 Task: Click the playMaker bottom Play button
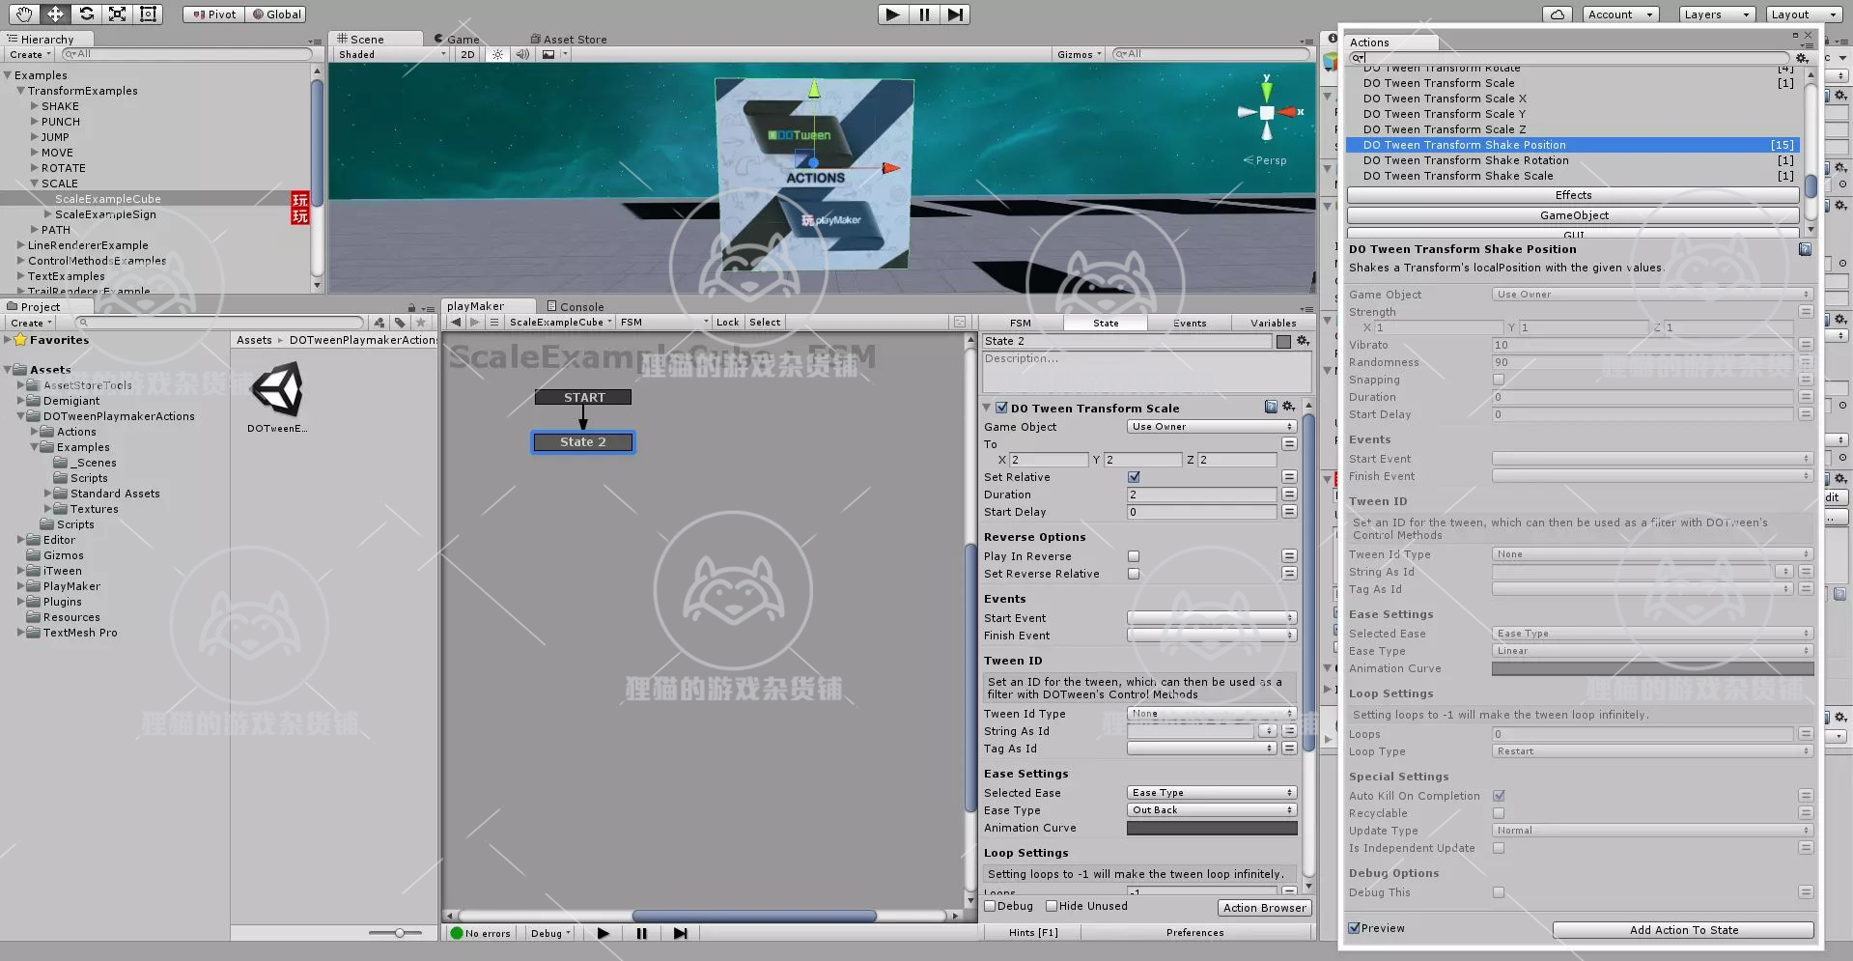pyautogui.click(x=604, y=933)
